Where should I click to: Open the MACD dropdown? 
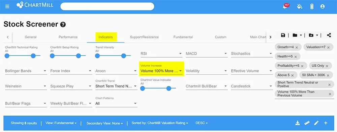pos(207,54)
